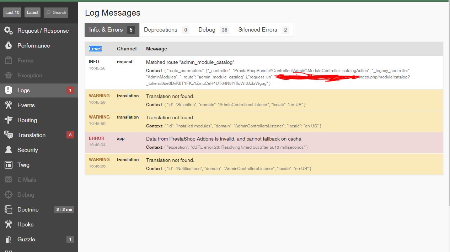Click the "request" channel cell
The width and height of the screenshot is (450, 252).
tap(124, 62)
